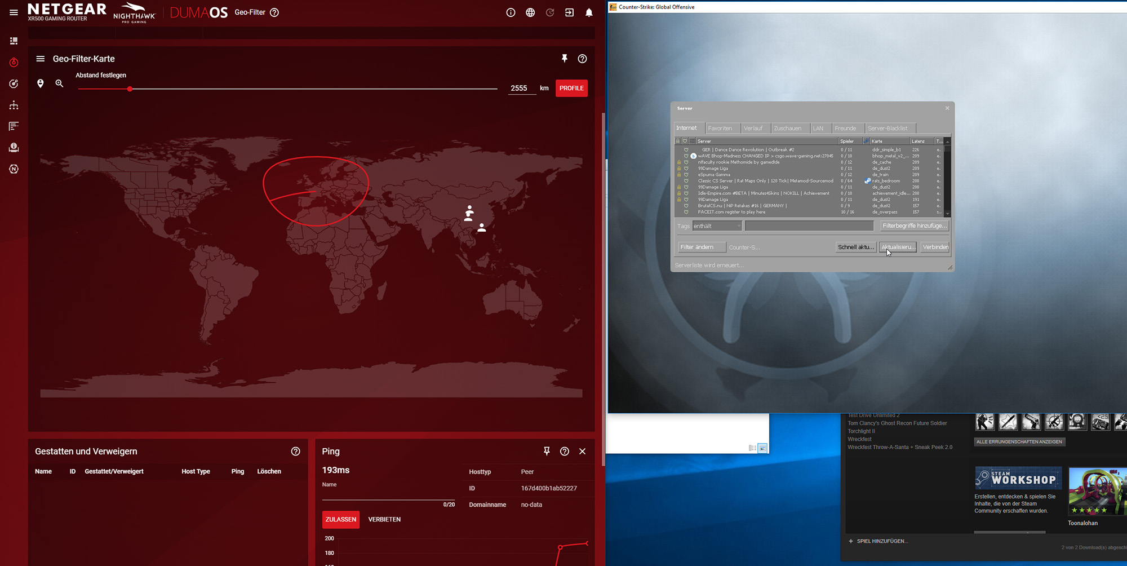Click the map zoom magnifier icon

pos(59,83)
